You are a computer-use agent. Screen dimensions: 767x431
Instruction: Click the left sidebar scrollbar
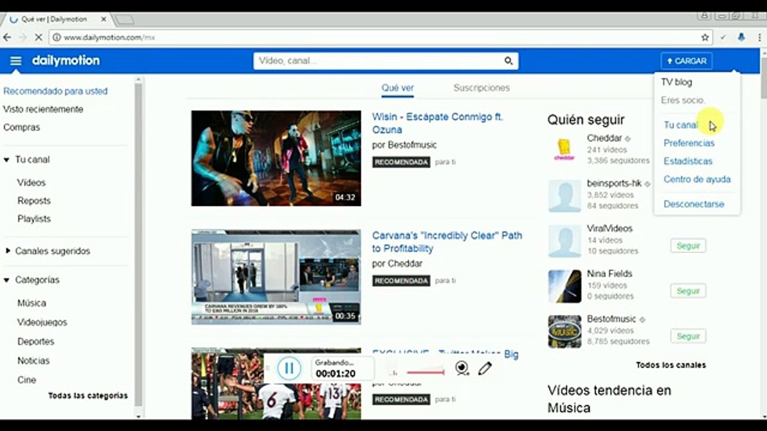coord(138,245)
